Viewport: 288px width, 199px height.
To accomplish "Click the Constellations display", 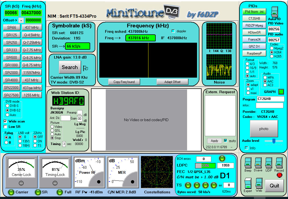I will (x=157, y=172).
